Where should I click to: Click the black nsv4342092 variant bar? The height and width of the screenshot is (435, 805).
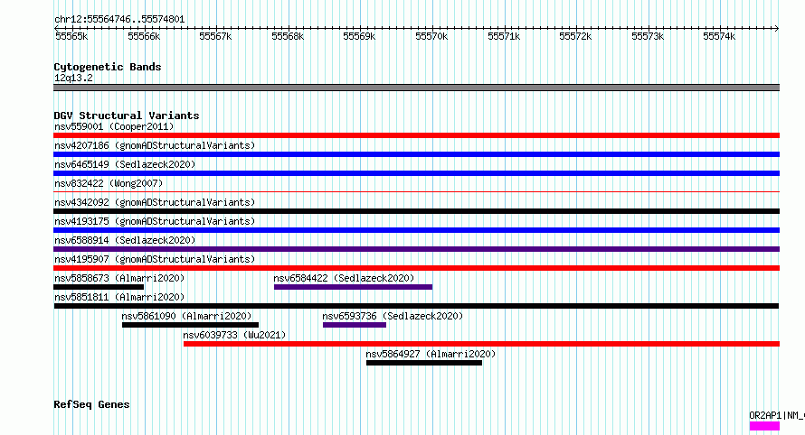[416, 211]
